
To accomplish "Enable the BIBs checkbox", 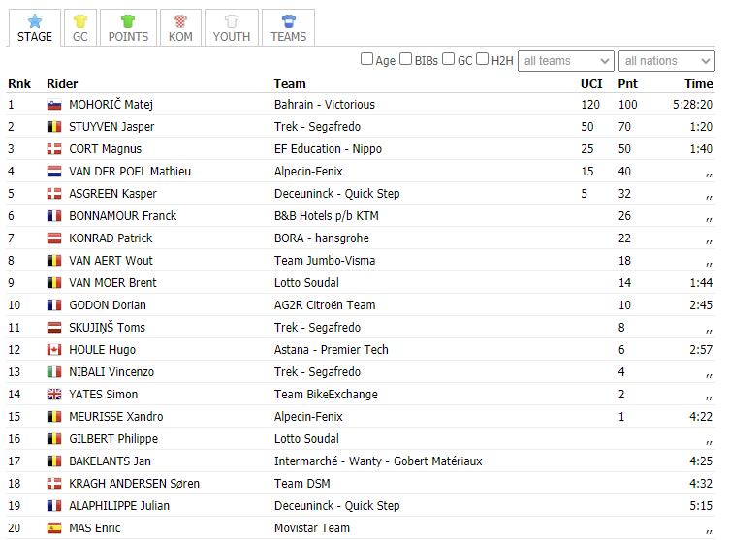I will [x=406, y=59].
